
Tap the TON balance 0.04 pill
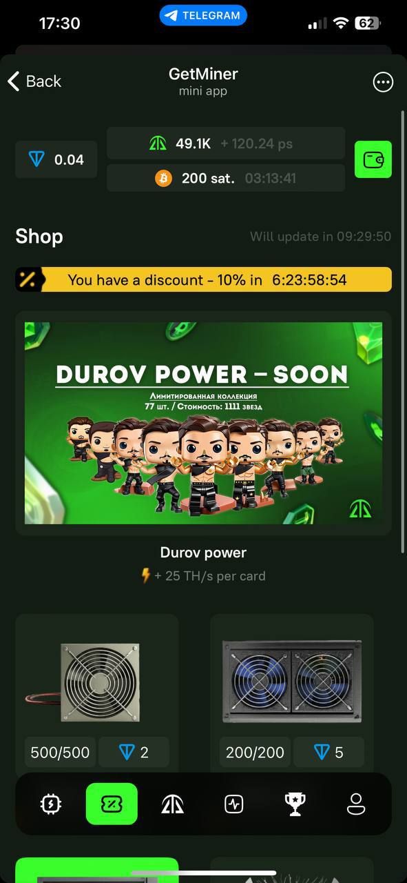tap(56, 160)
